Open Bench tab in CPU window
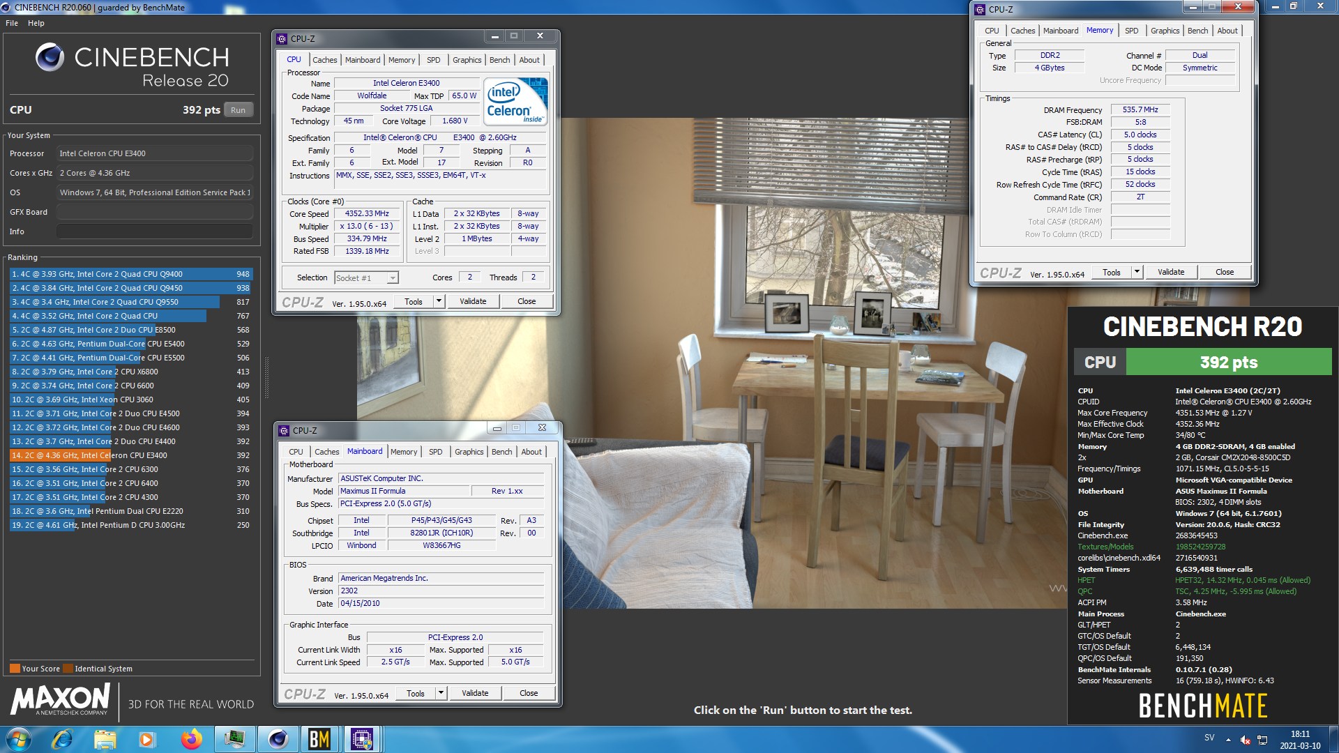This screenshot has height=753, width=1339. click(499, 60)
